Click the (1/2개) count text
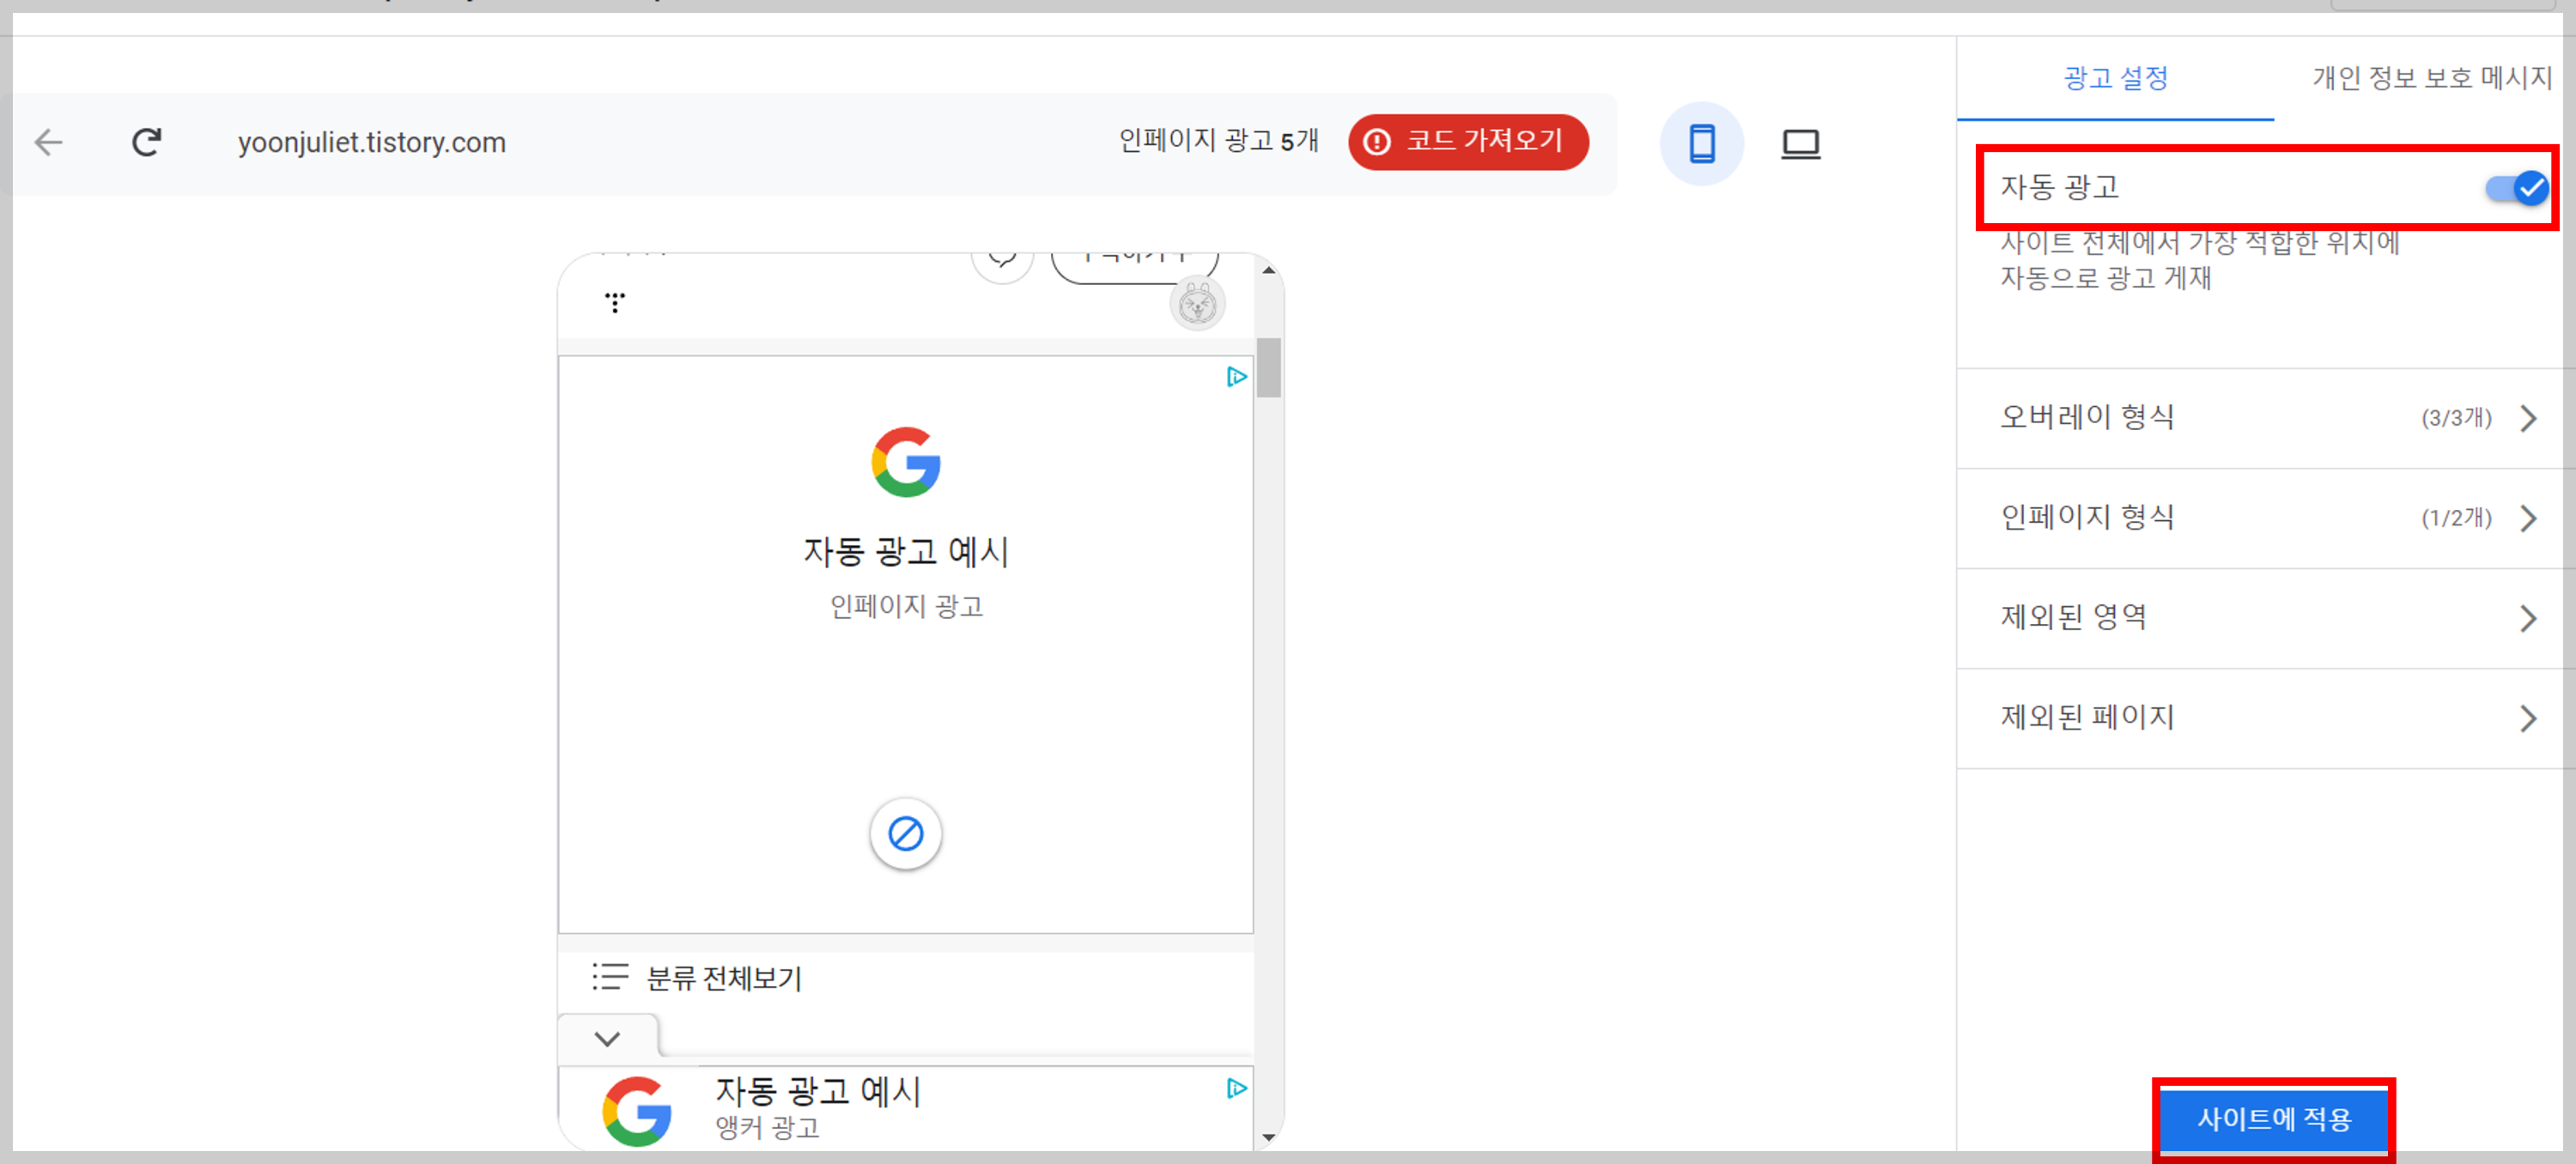The height and width of the screenshot is (1164, 2576). coord(2456,518)
